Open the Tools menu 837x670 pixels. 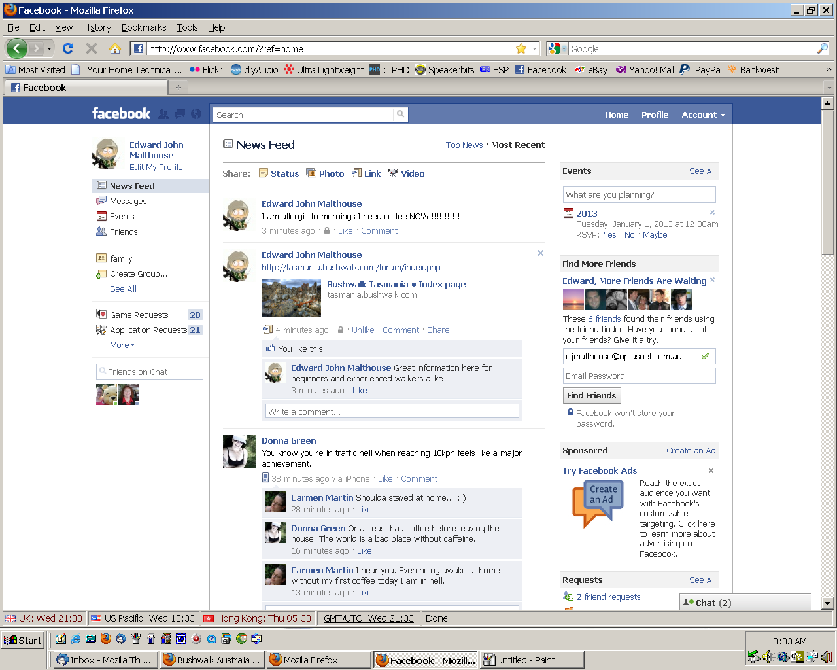(187, 27)
